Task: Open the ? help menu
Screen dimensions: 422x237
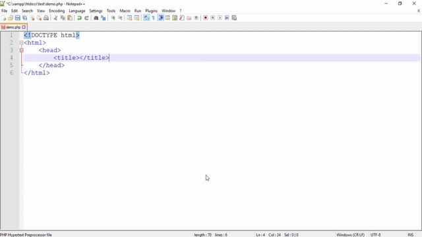Action: point(181,11)
